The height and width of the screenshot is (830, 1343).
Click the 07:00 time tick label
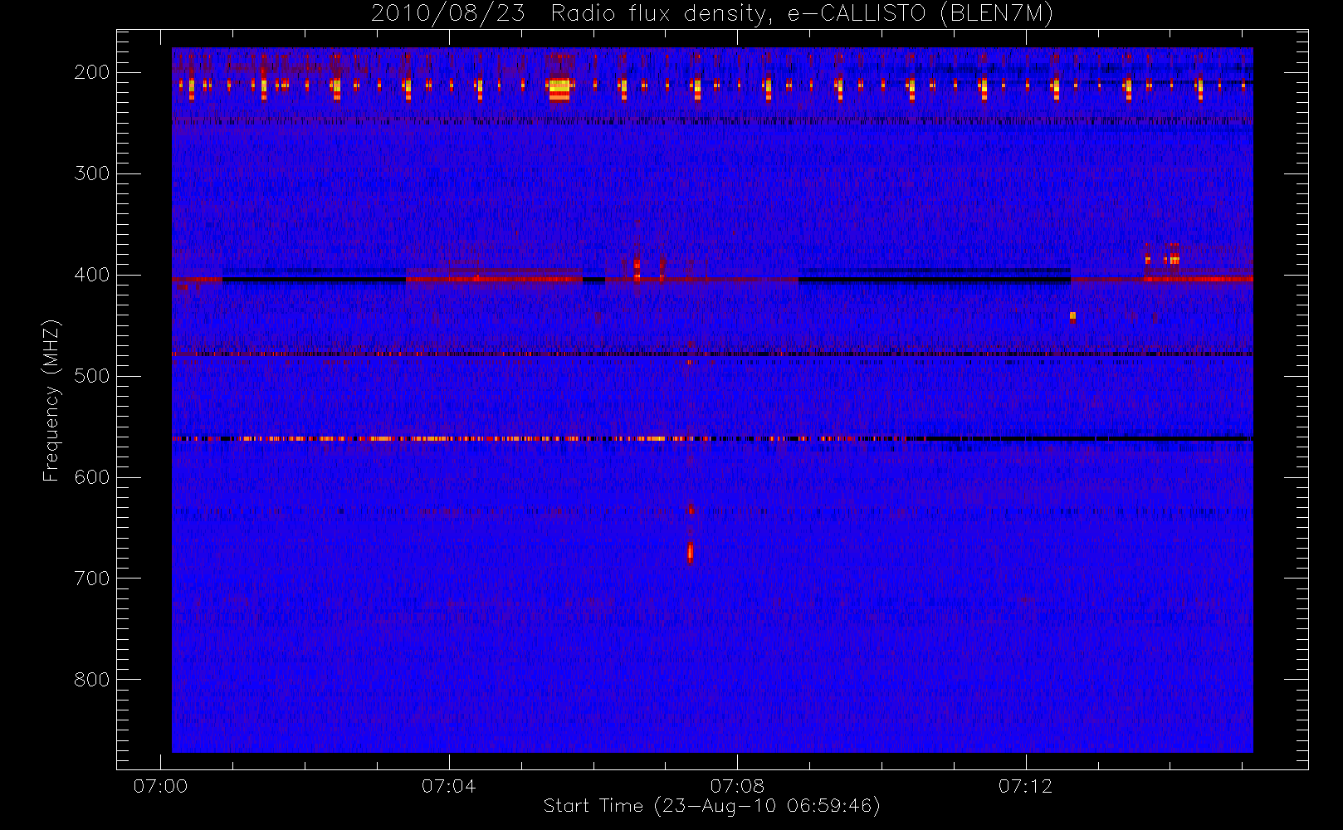pos(160,786)
